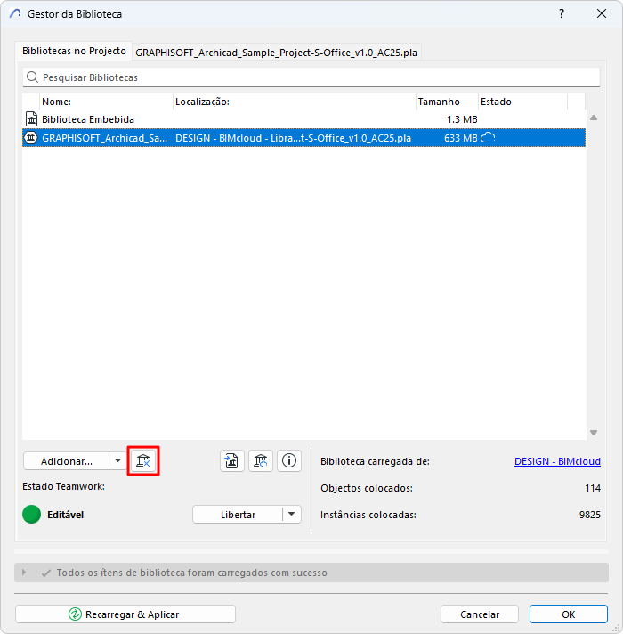Click the Cancelar button

(x=480, y=614)
